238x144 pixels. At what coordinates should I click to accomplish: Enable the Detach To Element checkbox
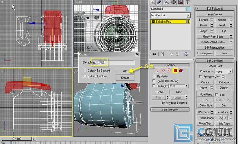(85, 71)
